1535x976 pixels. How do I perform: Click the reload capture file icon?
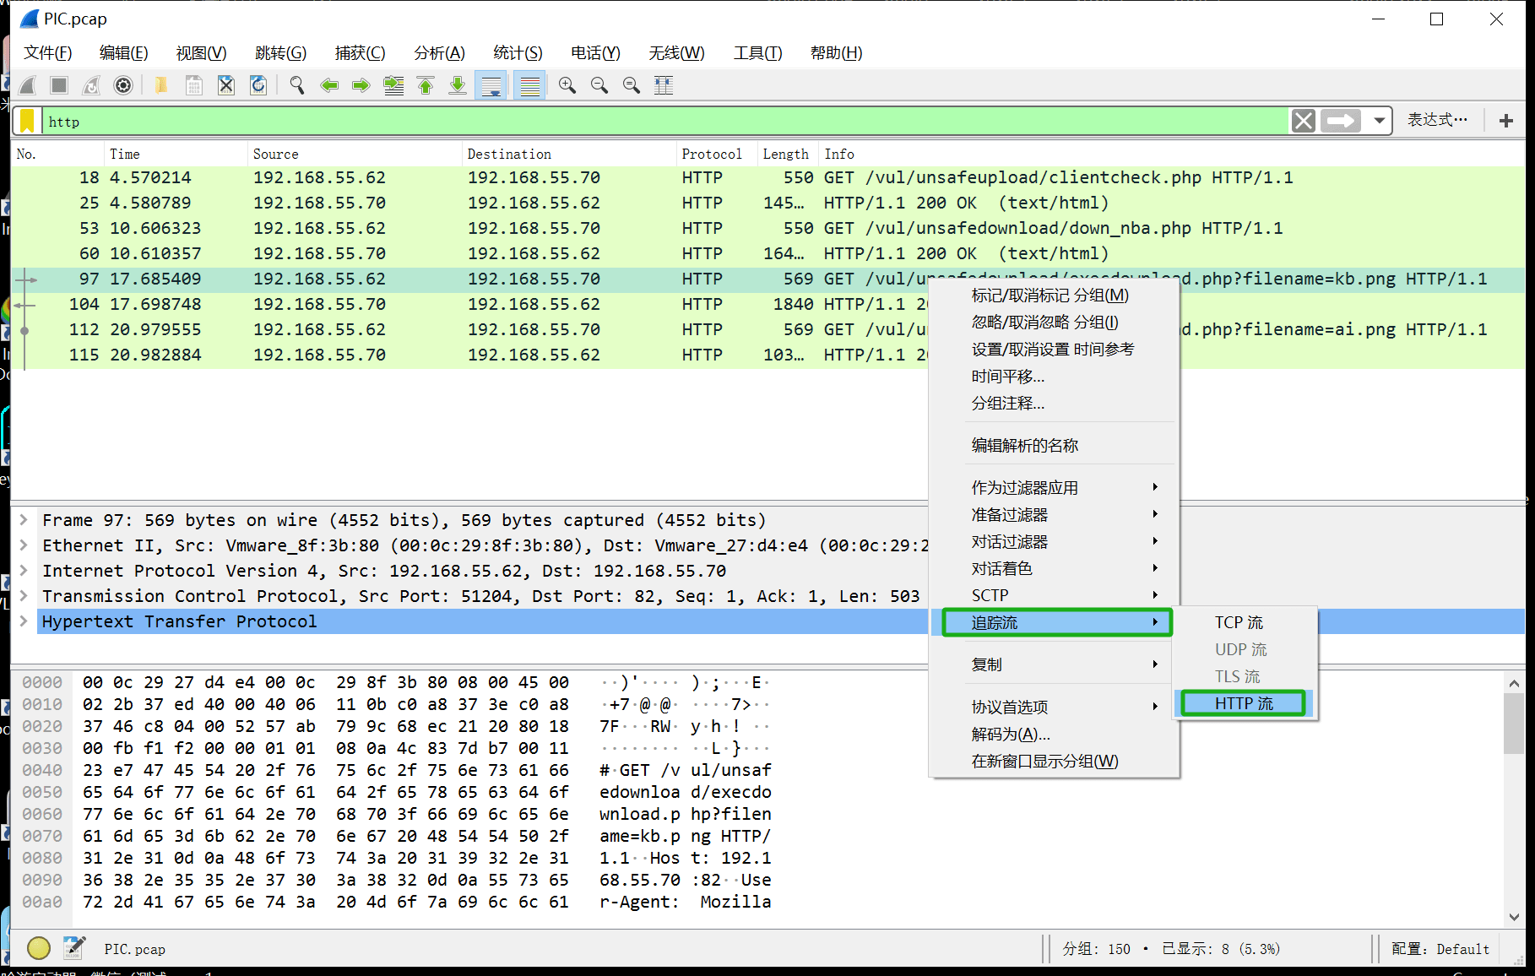(x=258, y=85)
